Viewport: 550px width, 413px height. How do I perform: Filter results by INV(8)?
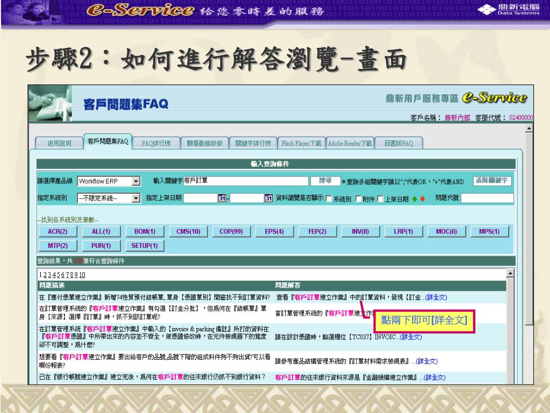click(x=360, y=231)
